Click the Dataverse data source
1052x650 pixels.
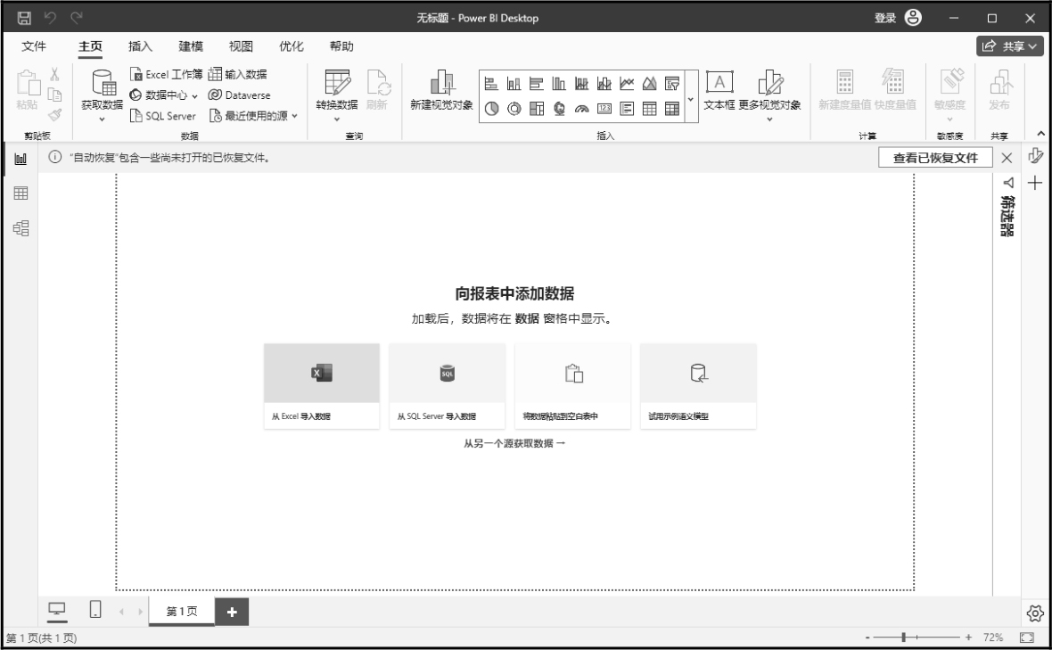tap(239, 95)
